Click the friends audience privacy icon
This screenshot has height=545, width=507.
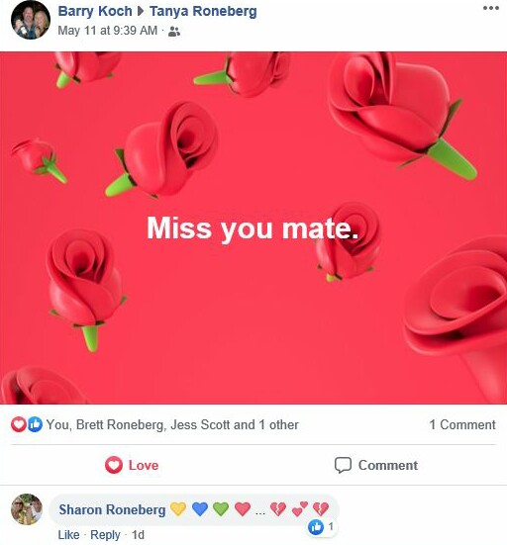click(x=174, y=32)
